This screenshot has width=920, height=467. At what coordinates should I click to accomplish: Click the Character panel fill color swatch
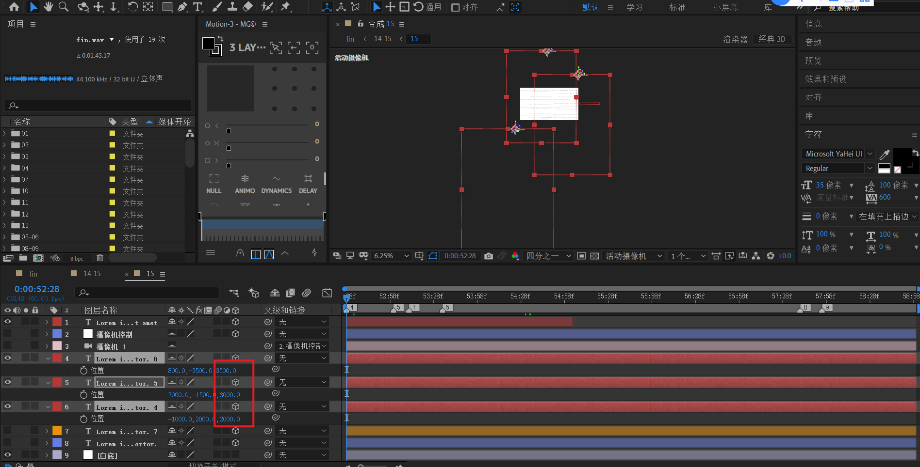coord(902,157)
